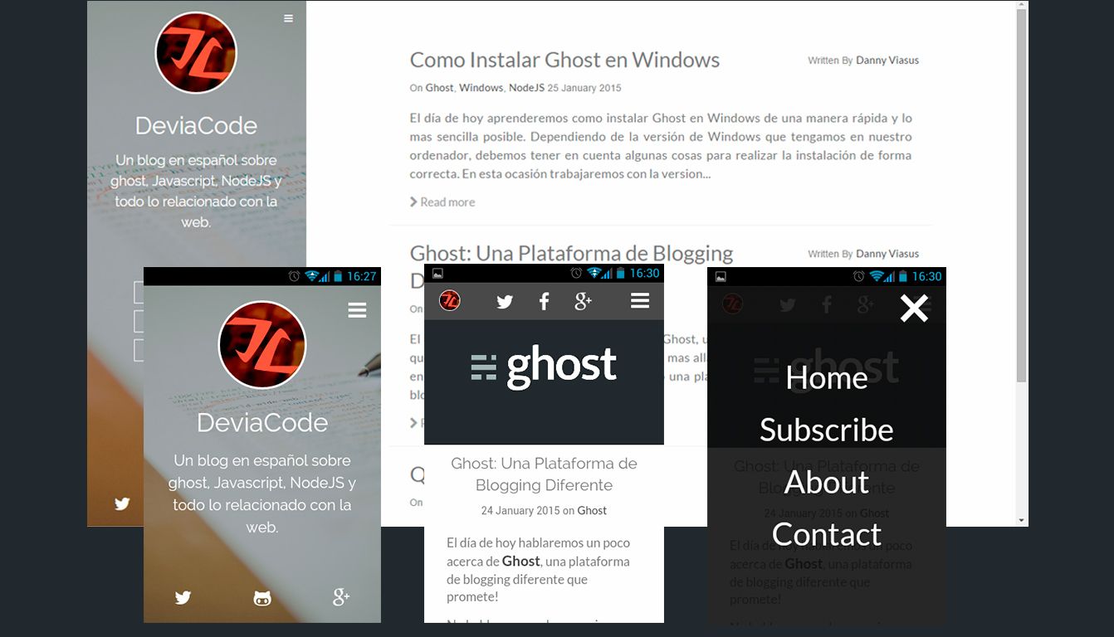Select Subscribe in the phone navigation menu

pos(827,430)
